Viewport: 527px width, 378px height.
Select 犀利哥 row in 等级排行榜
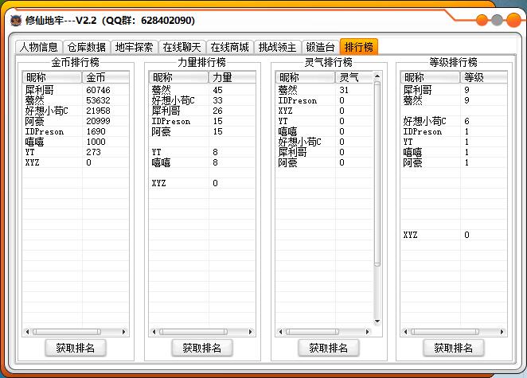tap(454, 90)
